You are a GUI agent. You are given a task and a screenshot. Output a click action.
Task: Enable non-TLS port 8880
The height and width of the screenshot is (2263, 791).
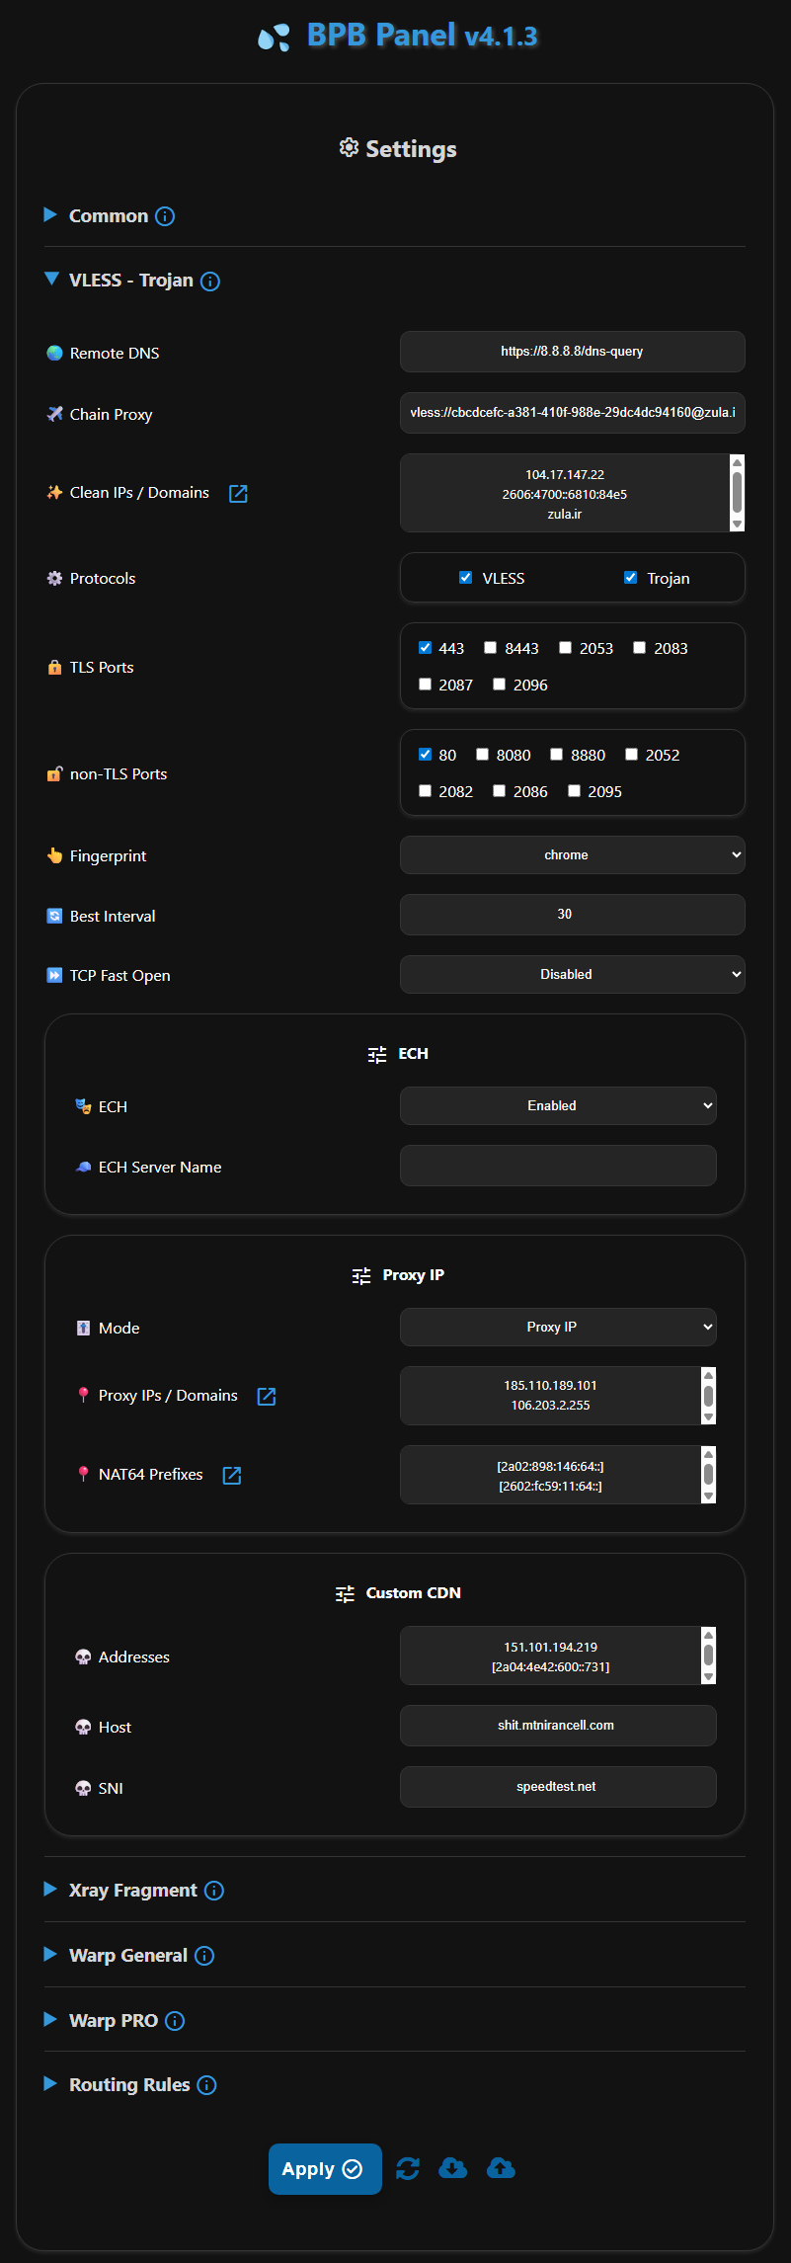556,755
